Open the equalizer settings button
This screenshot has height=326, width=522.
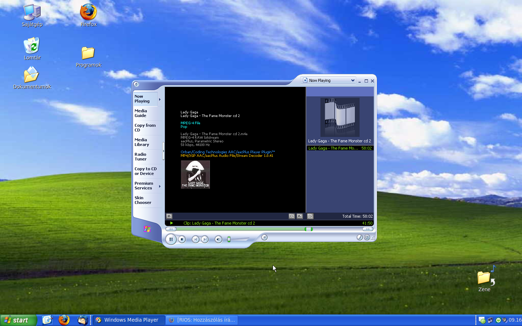click(264, 237)
